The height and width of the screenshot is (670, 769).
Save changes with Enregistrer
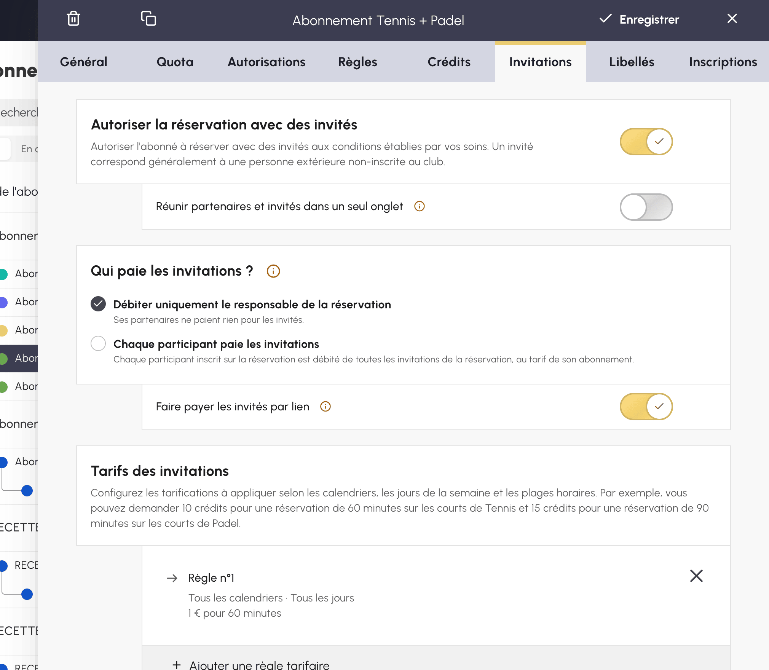tap(640, 19)
